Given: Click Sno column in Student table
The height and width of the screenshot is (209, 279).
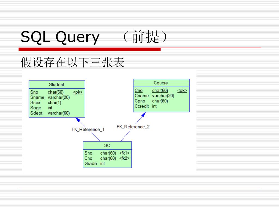Looking at the screenshot, I should coord(34,92).
